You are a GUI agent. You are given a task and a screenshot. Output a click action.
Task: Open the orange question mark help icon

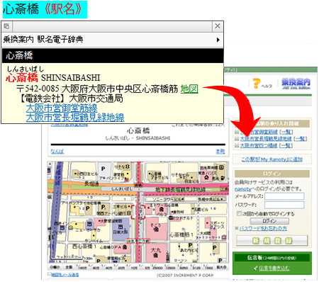(257, 83)
